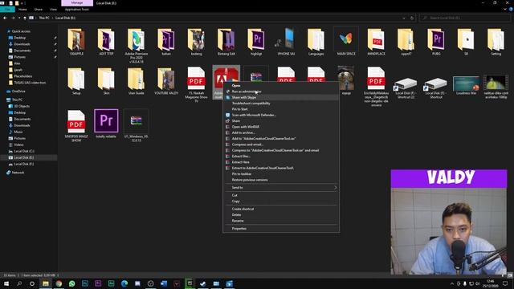Choose Extract files...
The height and width of the screenshot is (289, 514).
[281, 157]
